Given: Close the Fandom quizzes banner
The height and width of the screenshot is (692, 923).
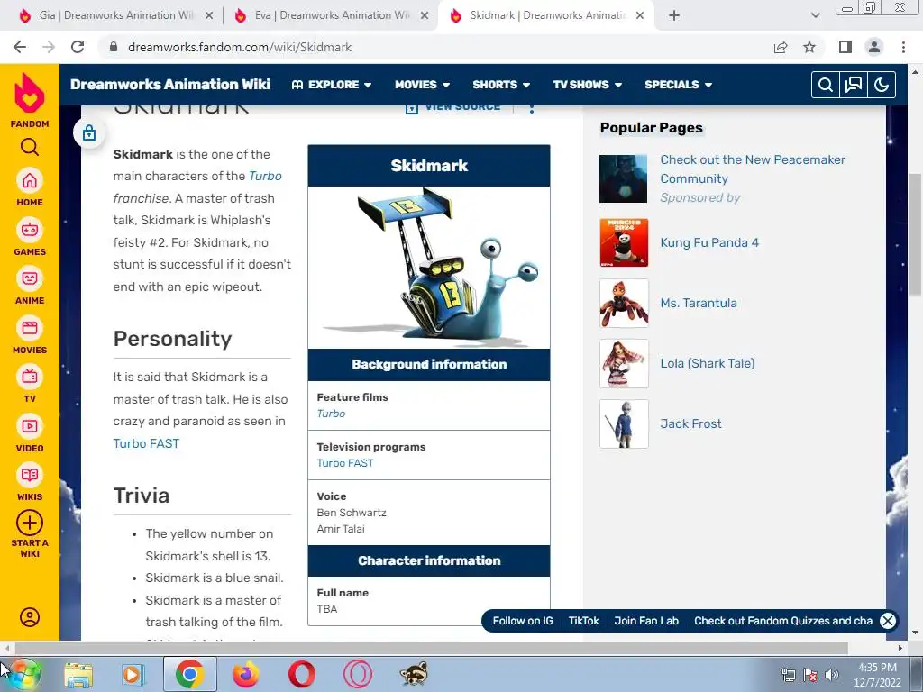Looking at the screenshot, I should pos(888,620).
